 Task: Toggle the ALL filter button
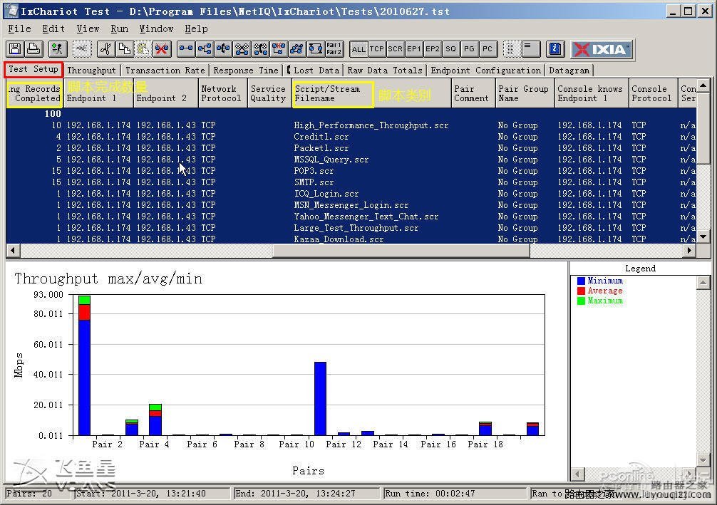(358, 49)
